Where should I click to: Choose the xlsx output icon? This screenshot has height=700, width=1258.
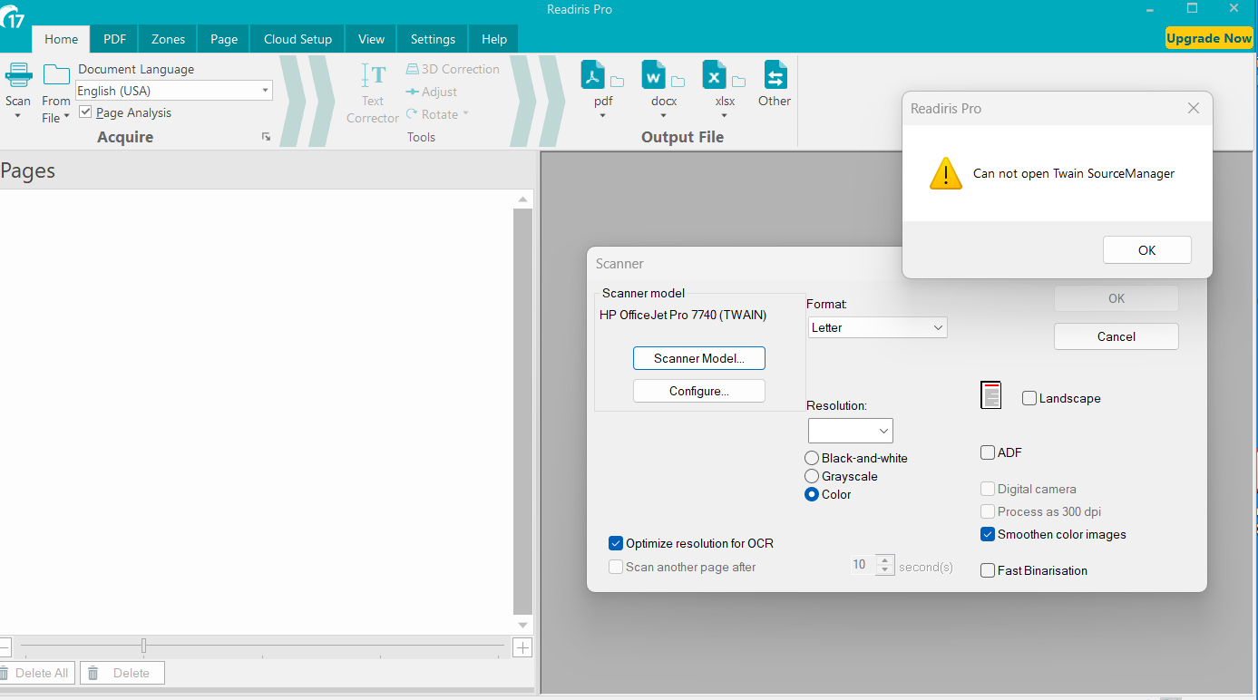coord(715,76)
